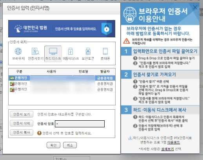The width and height of the screenshot is (203, 160).
Task: Choose the 휴대폰 mobile phone icon
Action: pyautogui.click(x=105, y=54)
